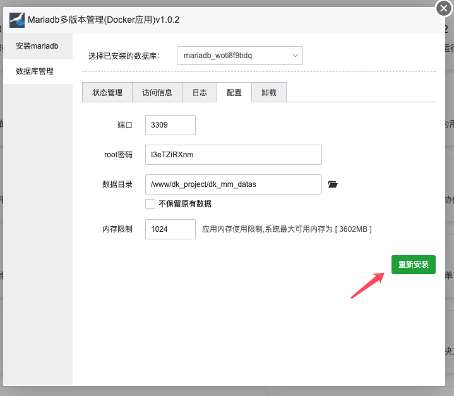The image size is (454, 396).
Task: Focus the 端口 field showing 3309
Action: click(x=170, y=125)
